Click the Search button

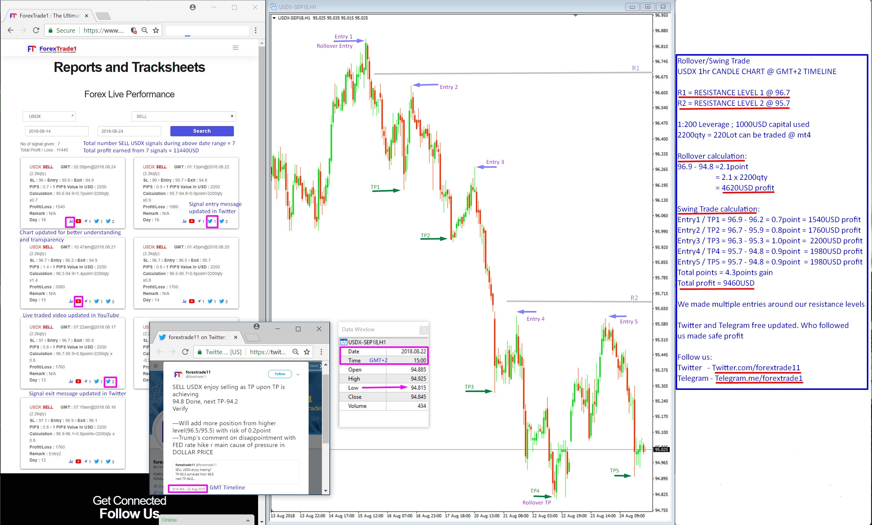pyautogui.click(x=202, y=131)
